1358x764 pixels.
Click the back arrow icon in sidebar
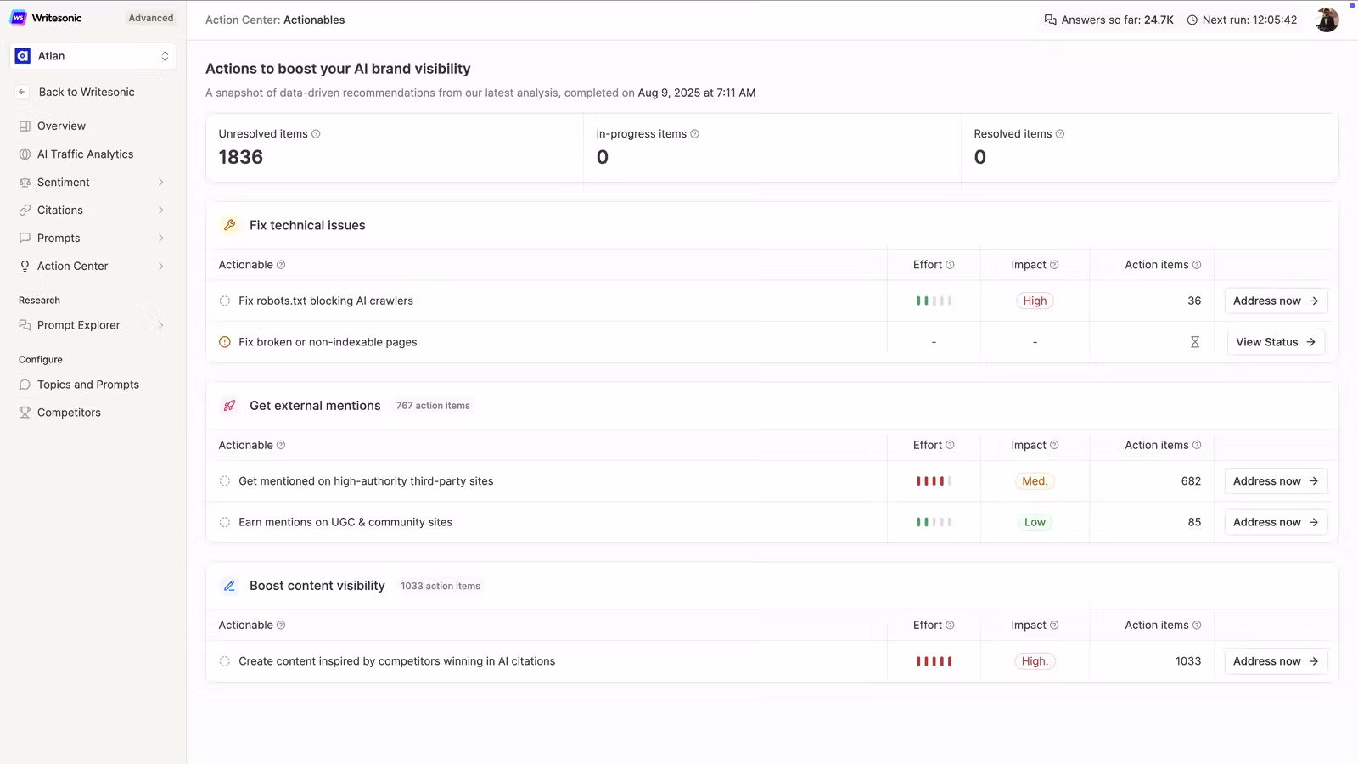coord(22,92)
